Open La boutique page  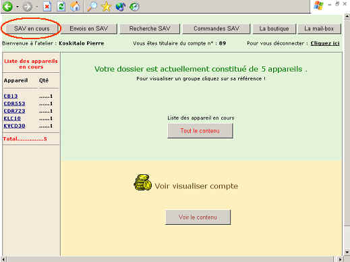[274, 28]
